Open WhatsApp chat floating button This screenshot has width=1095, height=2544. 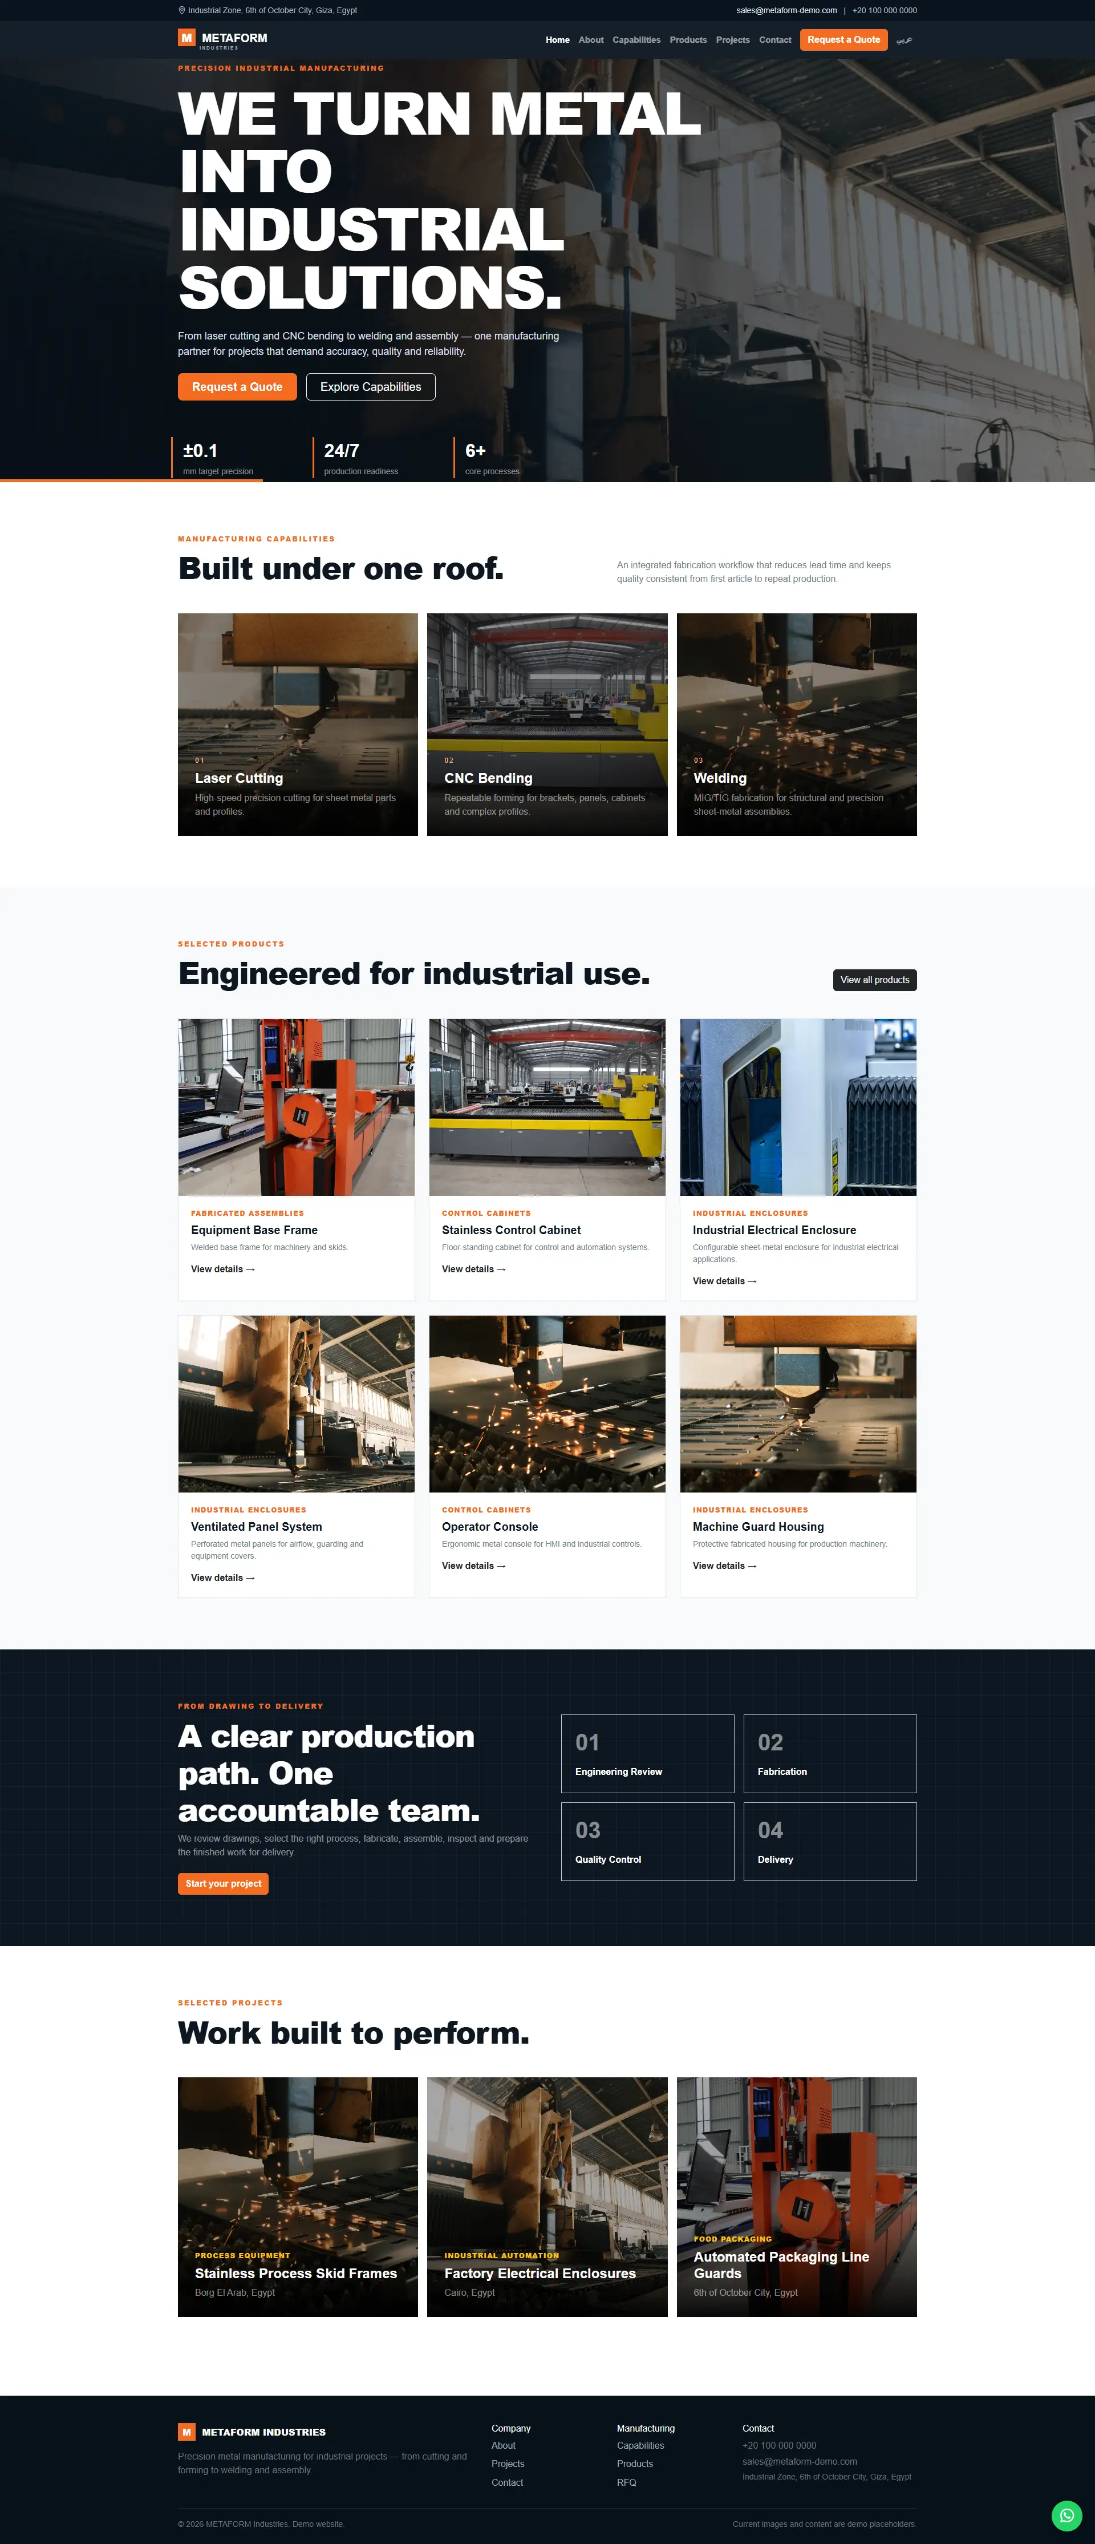[1066, 2515]
